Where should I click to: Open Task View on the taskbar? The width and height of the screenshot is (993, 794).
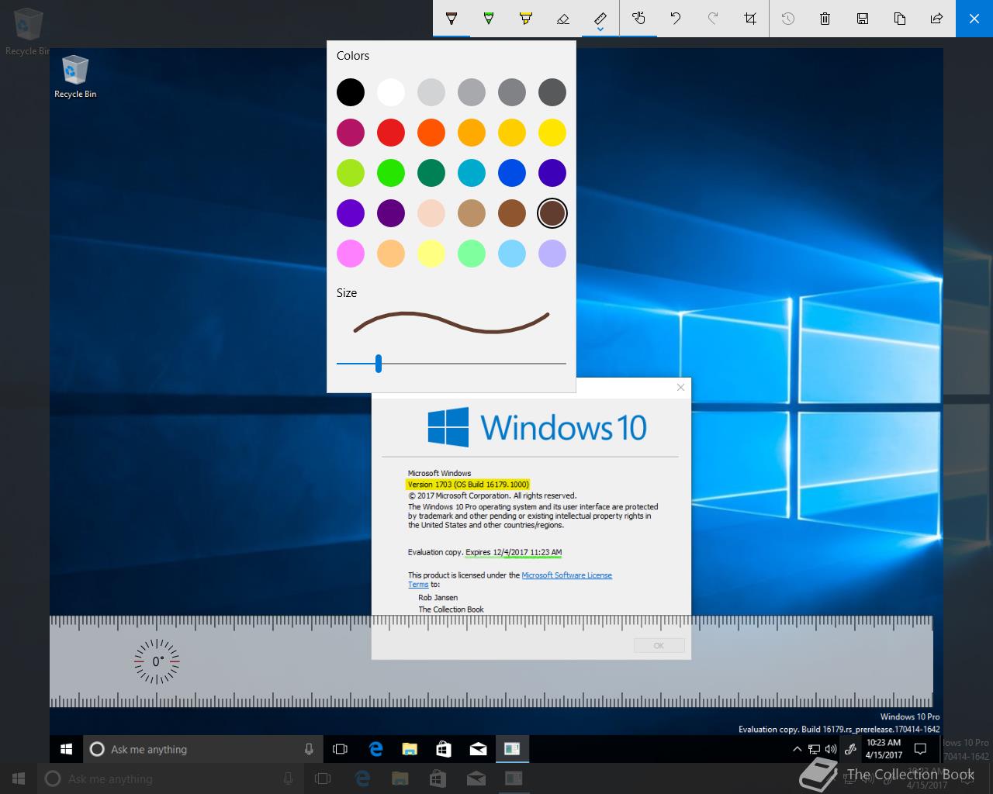click(x=340, y=749)
